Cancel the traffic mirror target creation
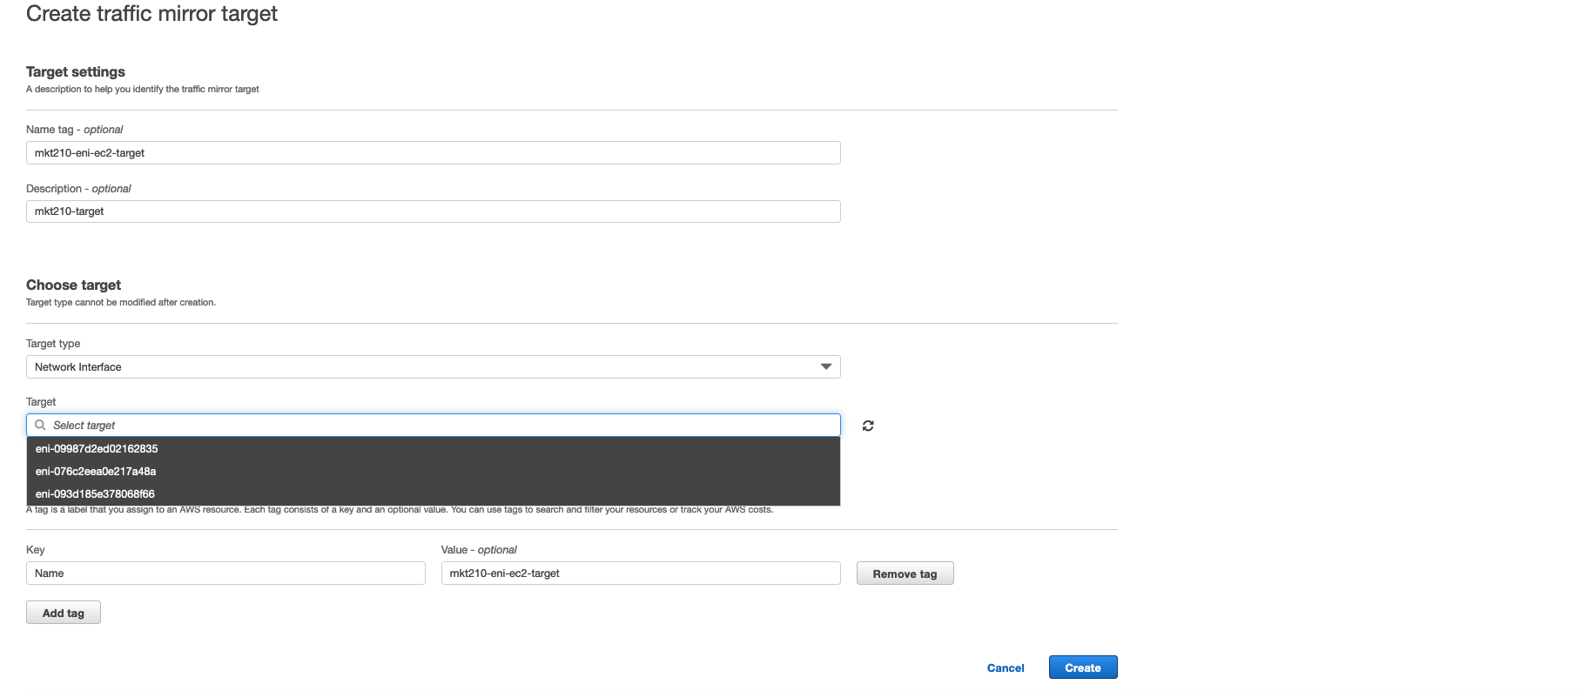1581x691 pixels. click(x=1006, y=668)
